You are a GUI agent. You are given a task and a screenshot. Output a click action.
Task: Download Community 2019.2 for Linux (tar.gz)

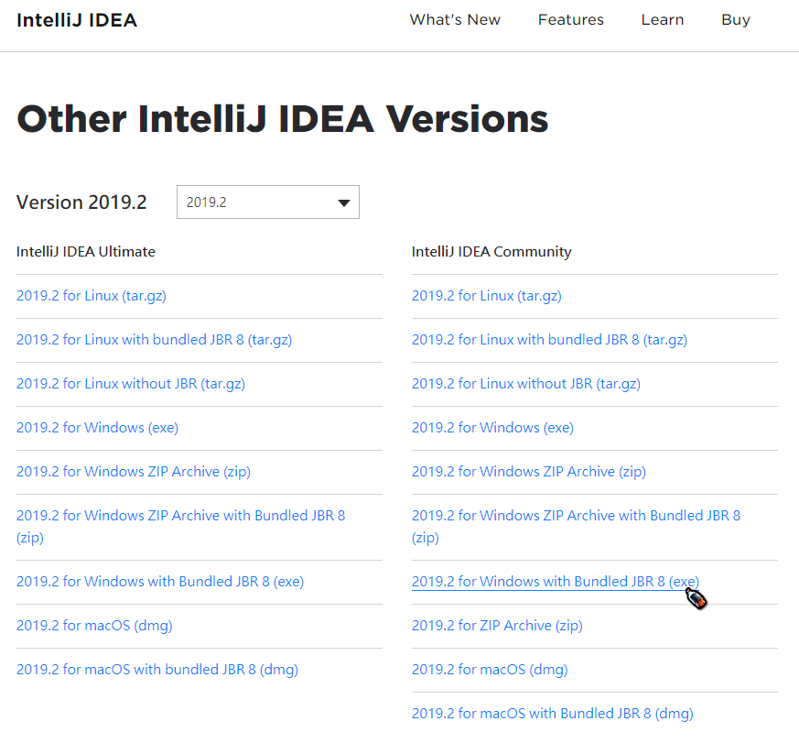point(487,296)
